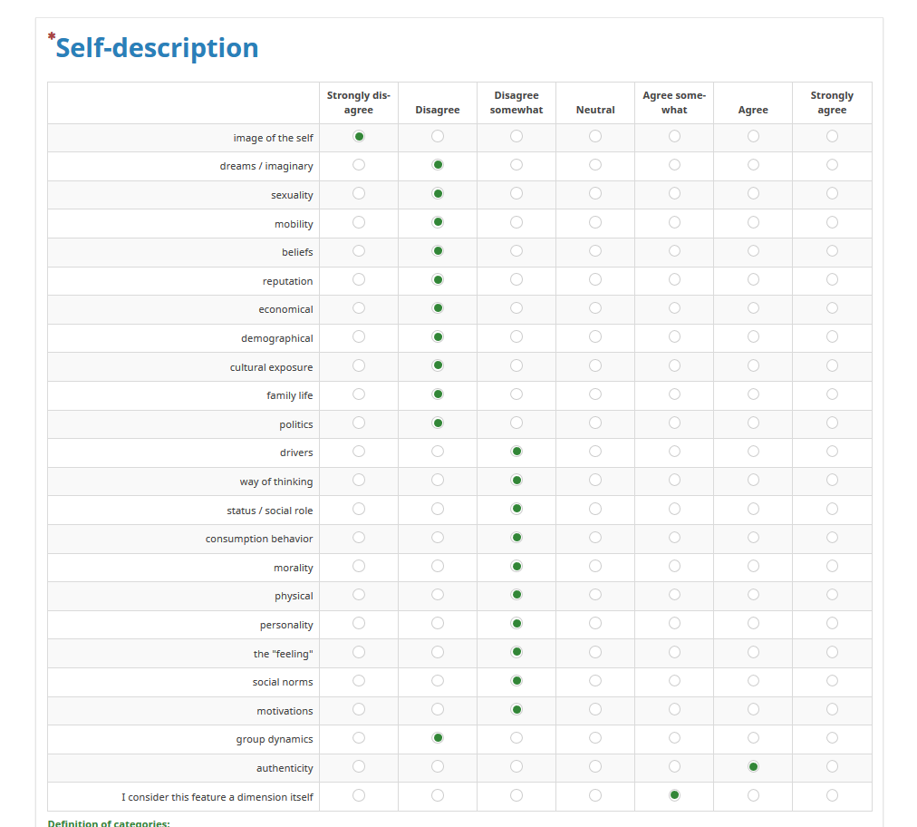
Task: Mark politics as Agree somewhat
Action: coord(674,423)
